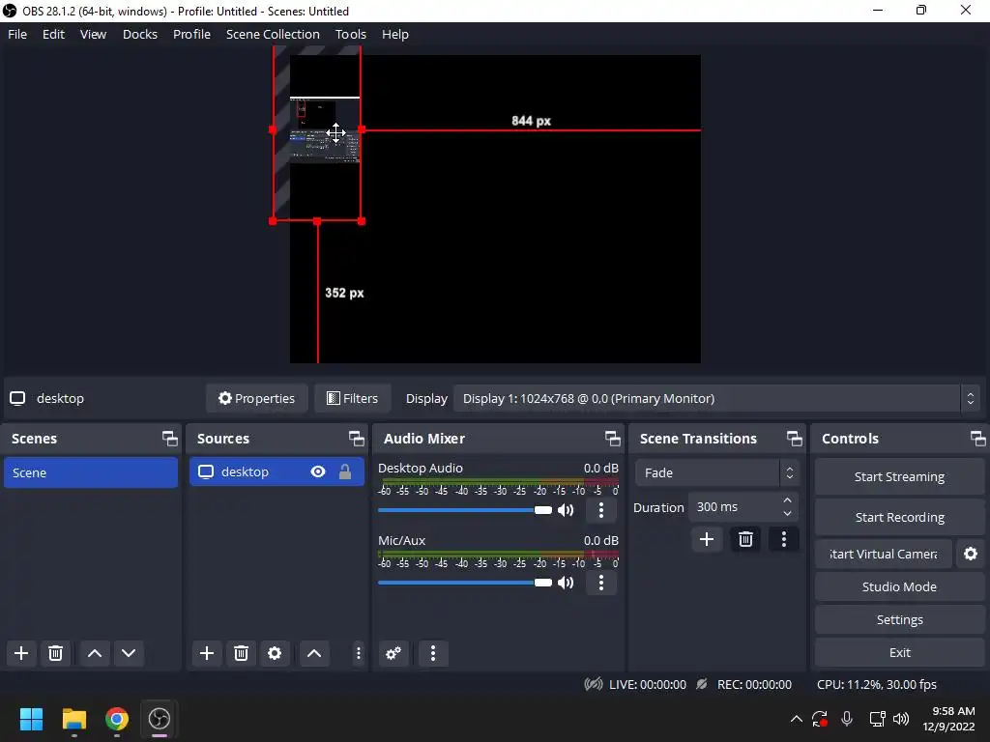The height and width of the screenshot is (742, 990).
Task: Open virtual camera settings gear
Action: (971, 554)
